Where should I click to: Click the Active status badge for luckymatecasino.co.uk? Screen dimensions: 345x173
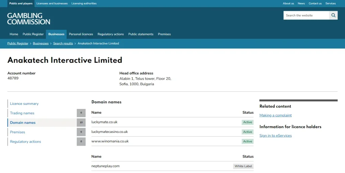(248, 132)
